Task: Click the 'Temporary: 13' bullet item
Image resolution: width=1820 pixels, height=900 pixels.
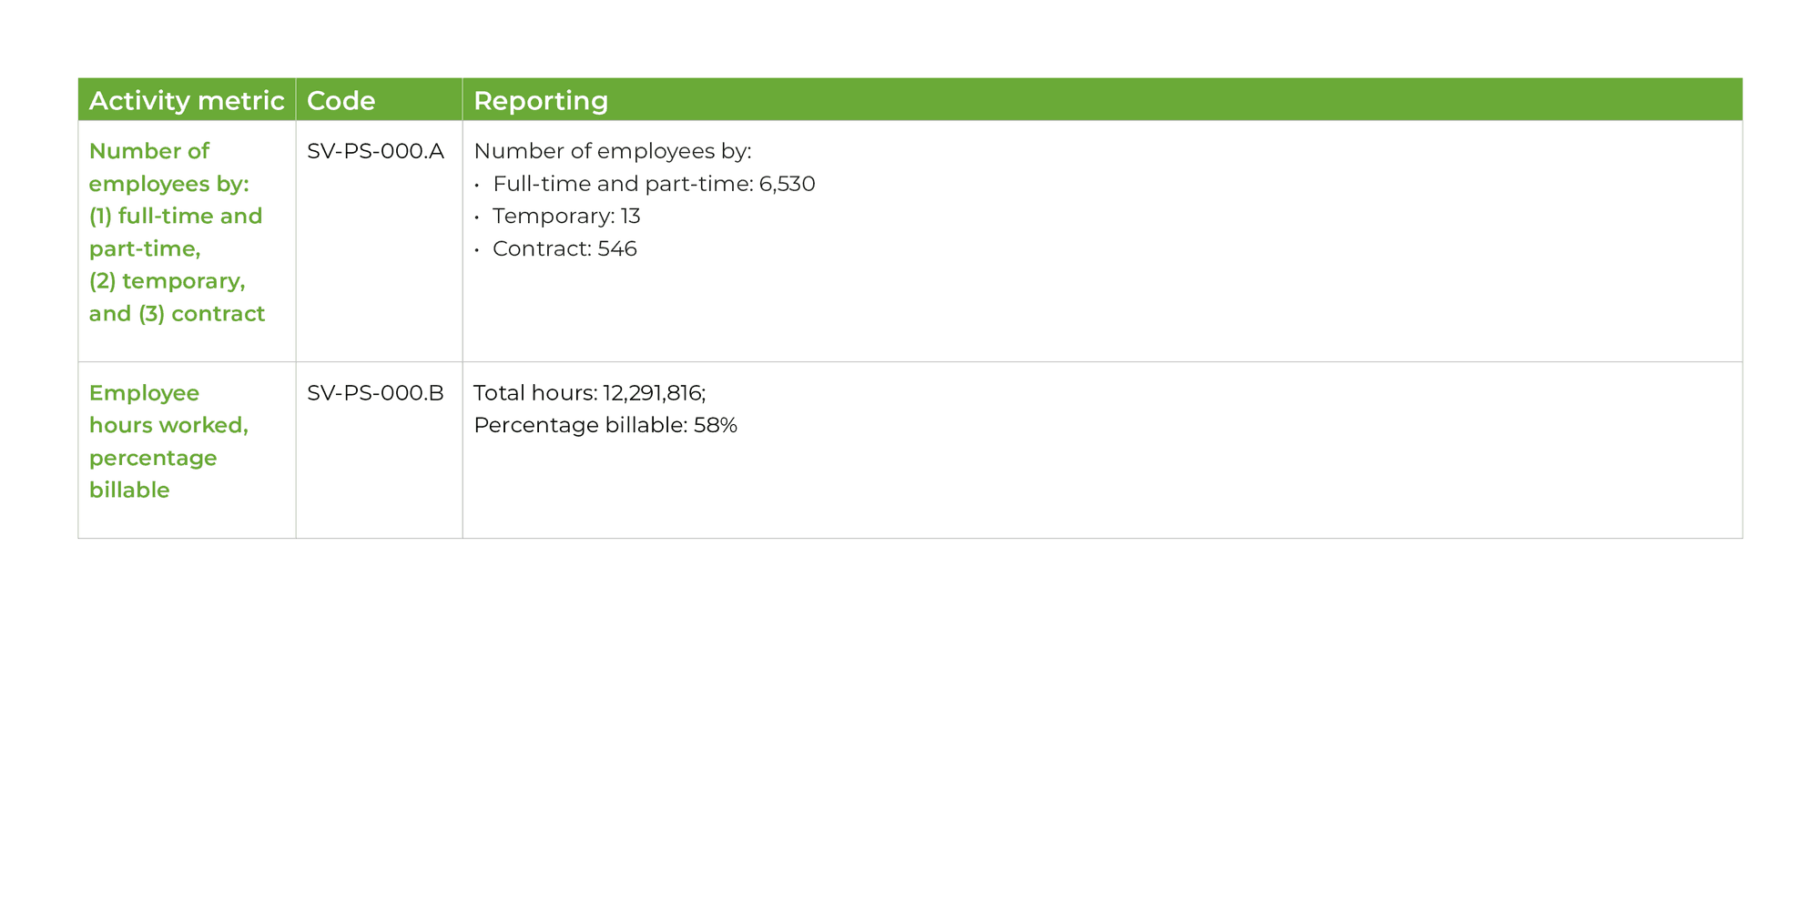Action: pos(566,217)
